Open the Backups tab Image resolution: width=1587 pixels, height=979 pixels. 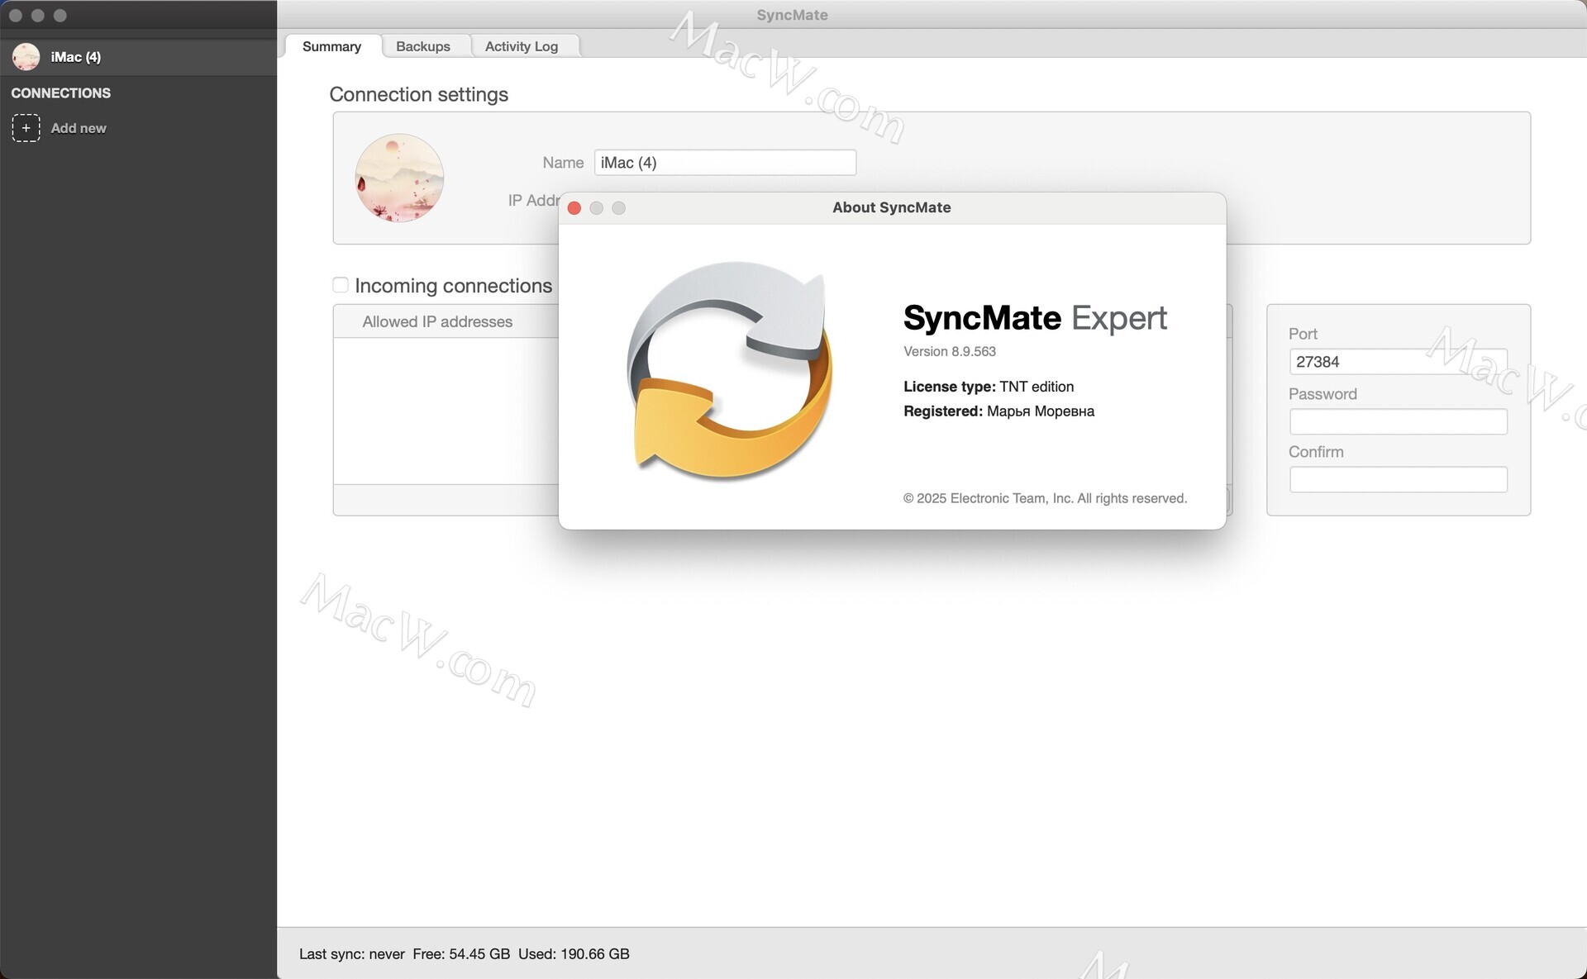tap(423, 46)
